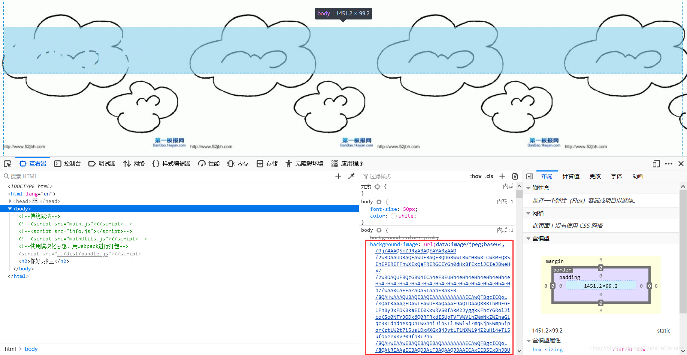Open the ../dist/bundle.js script link
The image size is (687, 355).
pyautogui.click(x=83, y=254)
